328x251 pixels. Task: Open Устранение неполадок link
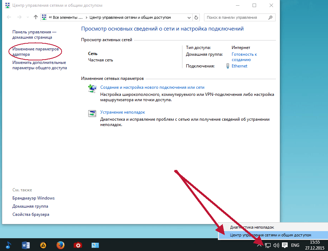click(x=123, y=112)
